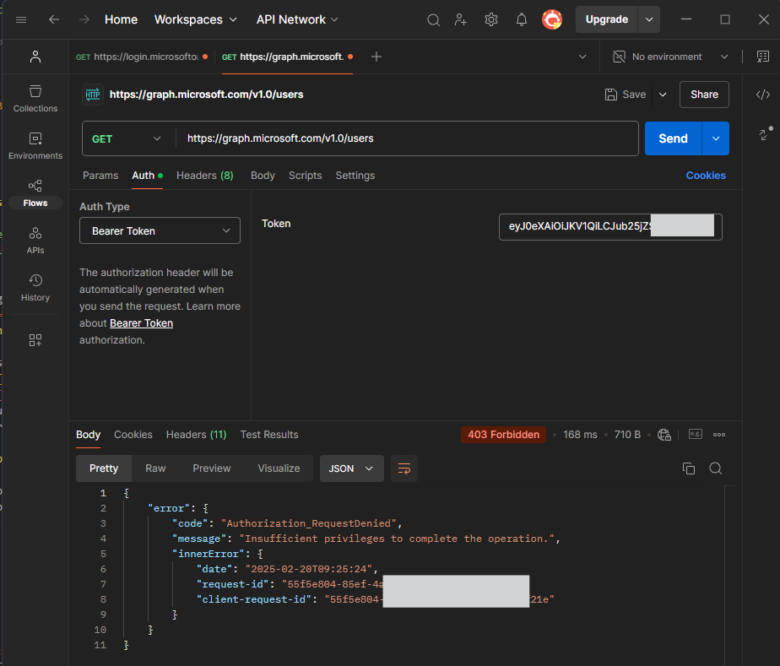Expand the Workspaces dropdown
Image resolution: width=780 pixels, height=666 pixels.
pyautogui.click(x=196, y=20)
